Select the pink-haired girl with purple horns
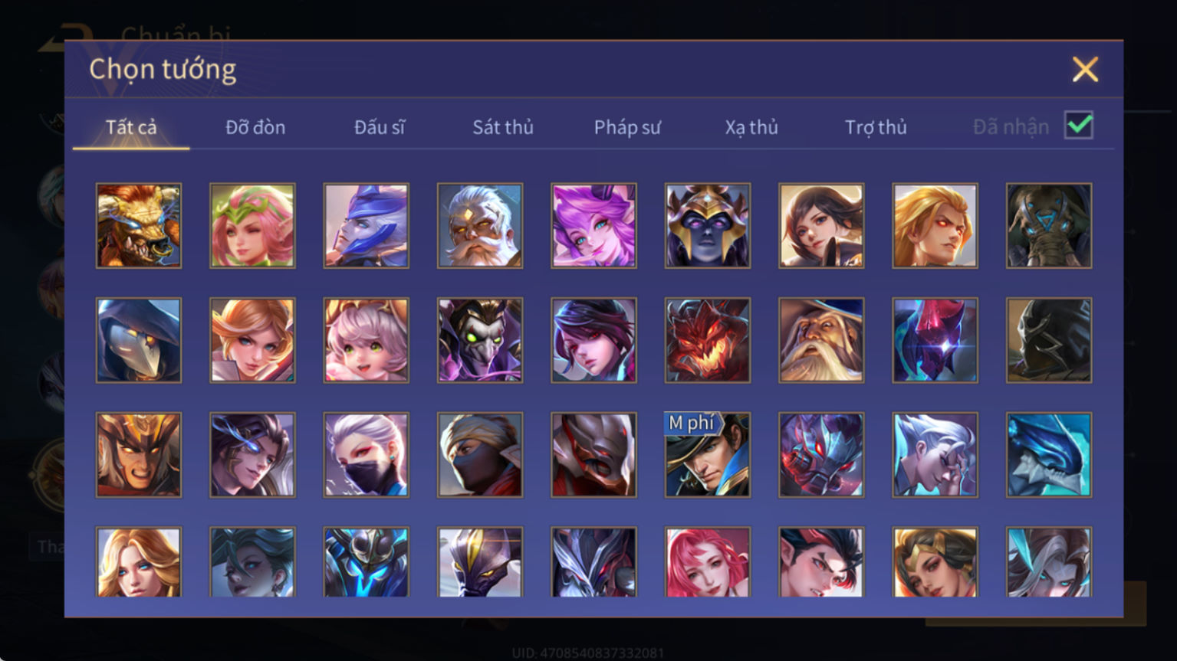Screen dimensions: 1177x661 593,226
